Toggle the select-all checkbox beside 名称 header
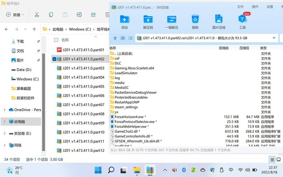283x177 pixels. [56, 40]
